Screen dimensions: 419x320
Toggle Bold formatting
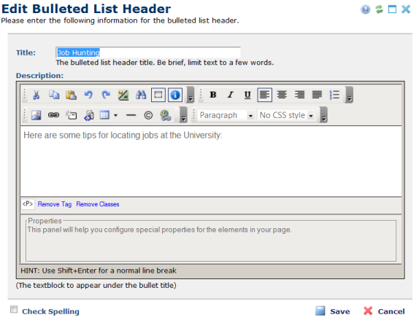coord(213,95)
